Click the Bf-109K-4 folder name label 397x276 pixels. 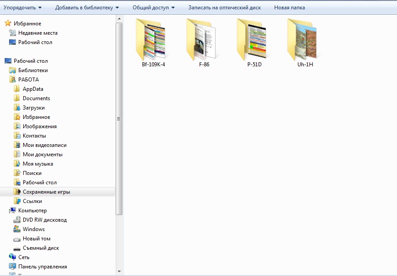point(154,65)
